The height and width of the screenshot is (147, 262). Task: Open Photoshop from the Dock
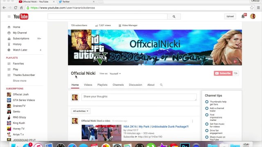pos(185,145)
